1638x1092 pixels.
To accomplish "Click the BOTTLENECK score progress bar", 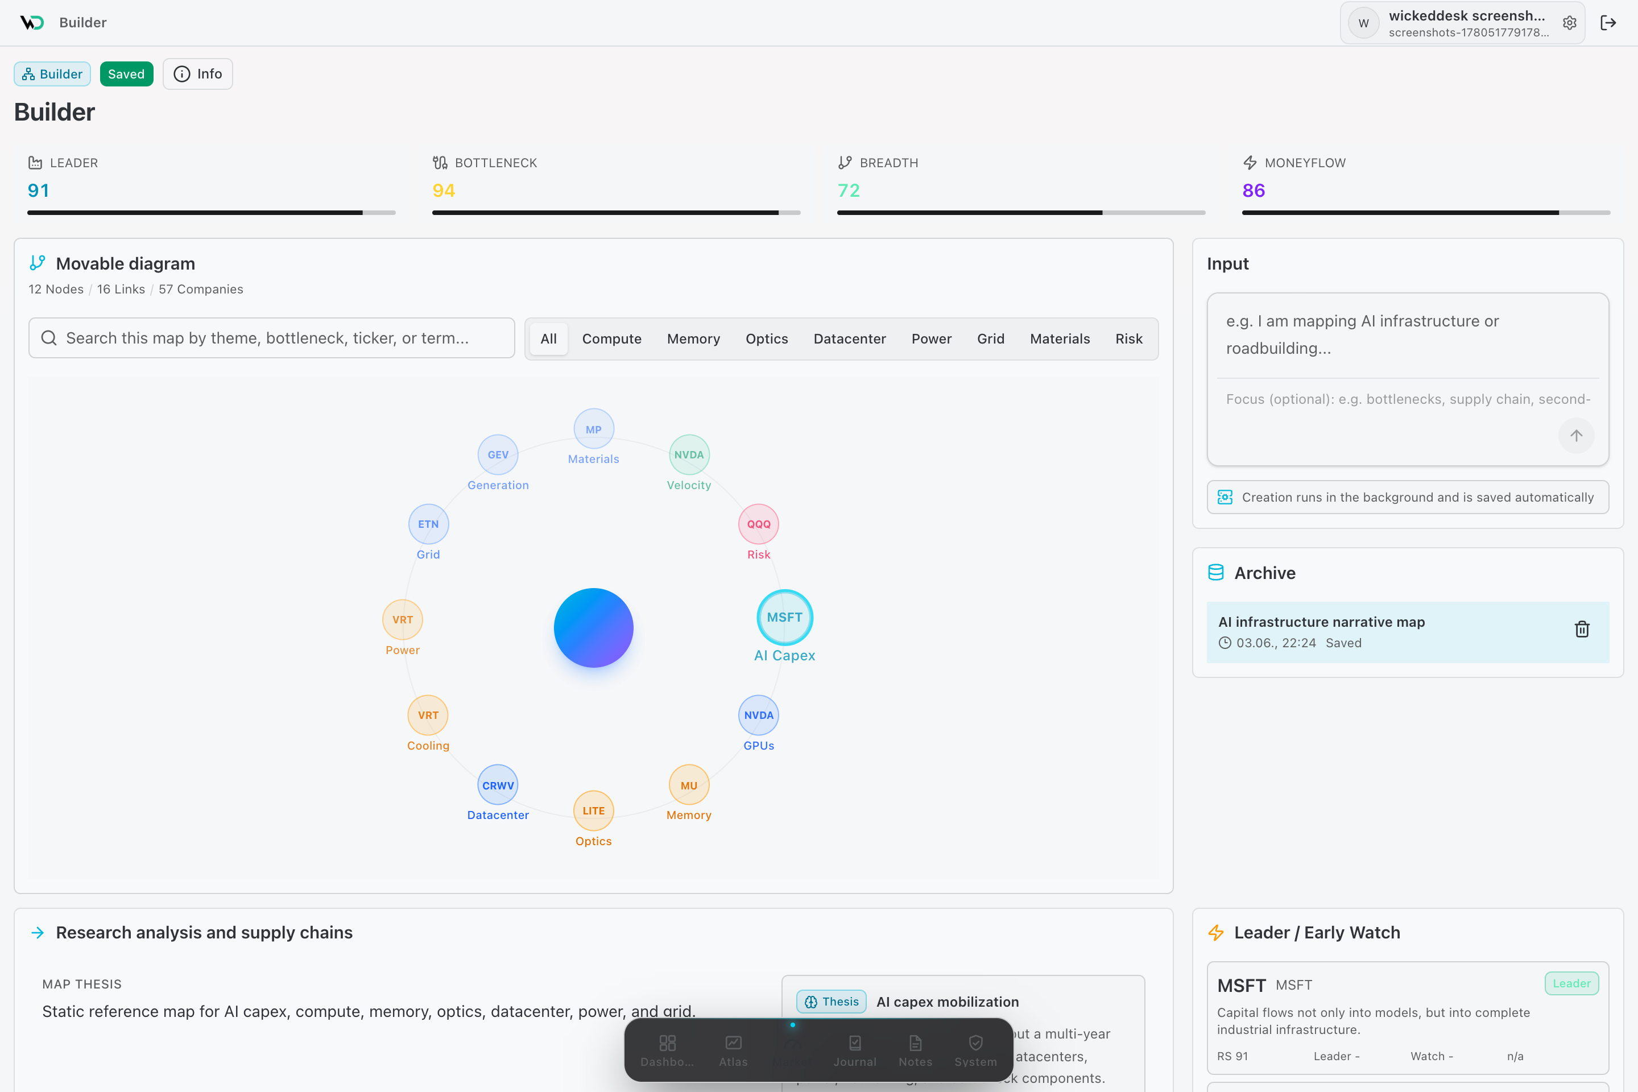I will point(617,212).
